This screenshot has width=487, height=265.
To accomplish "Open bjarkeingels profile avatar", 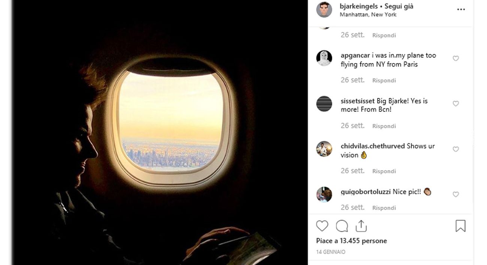I will coord(324,10).
